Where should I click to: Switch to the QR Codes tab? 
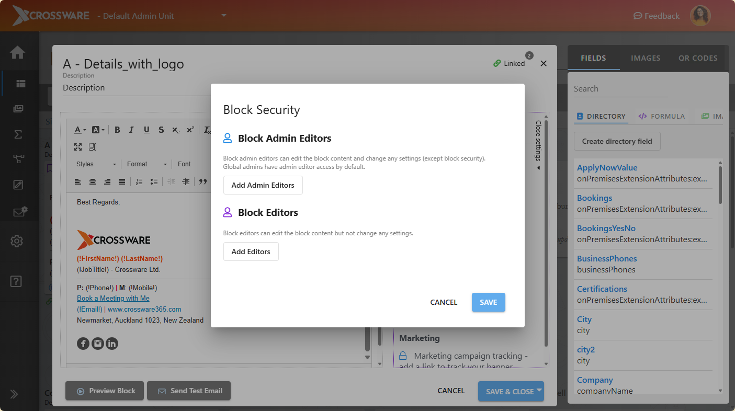click(698, 58)
